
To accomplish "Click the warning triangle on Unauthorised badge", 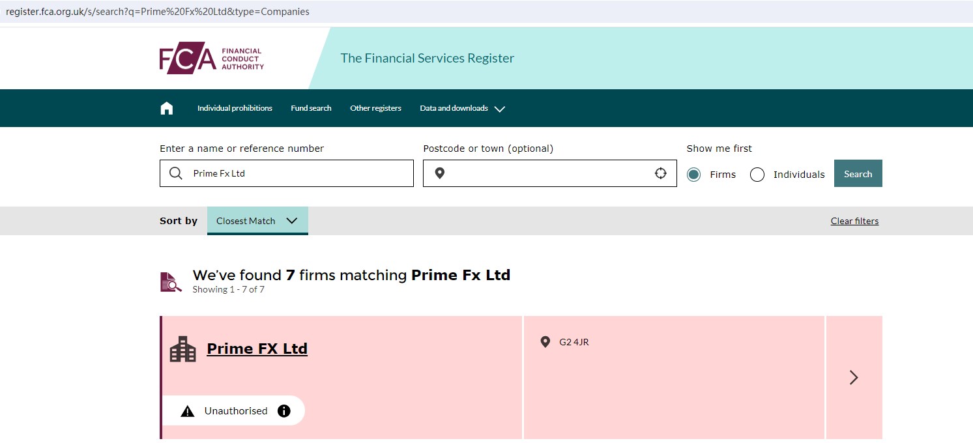I will point(188,411).
